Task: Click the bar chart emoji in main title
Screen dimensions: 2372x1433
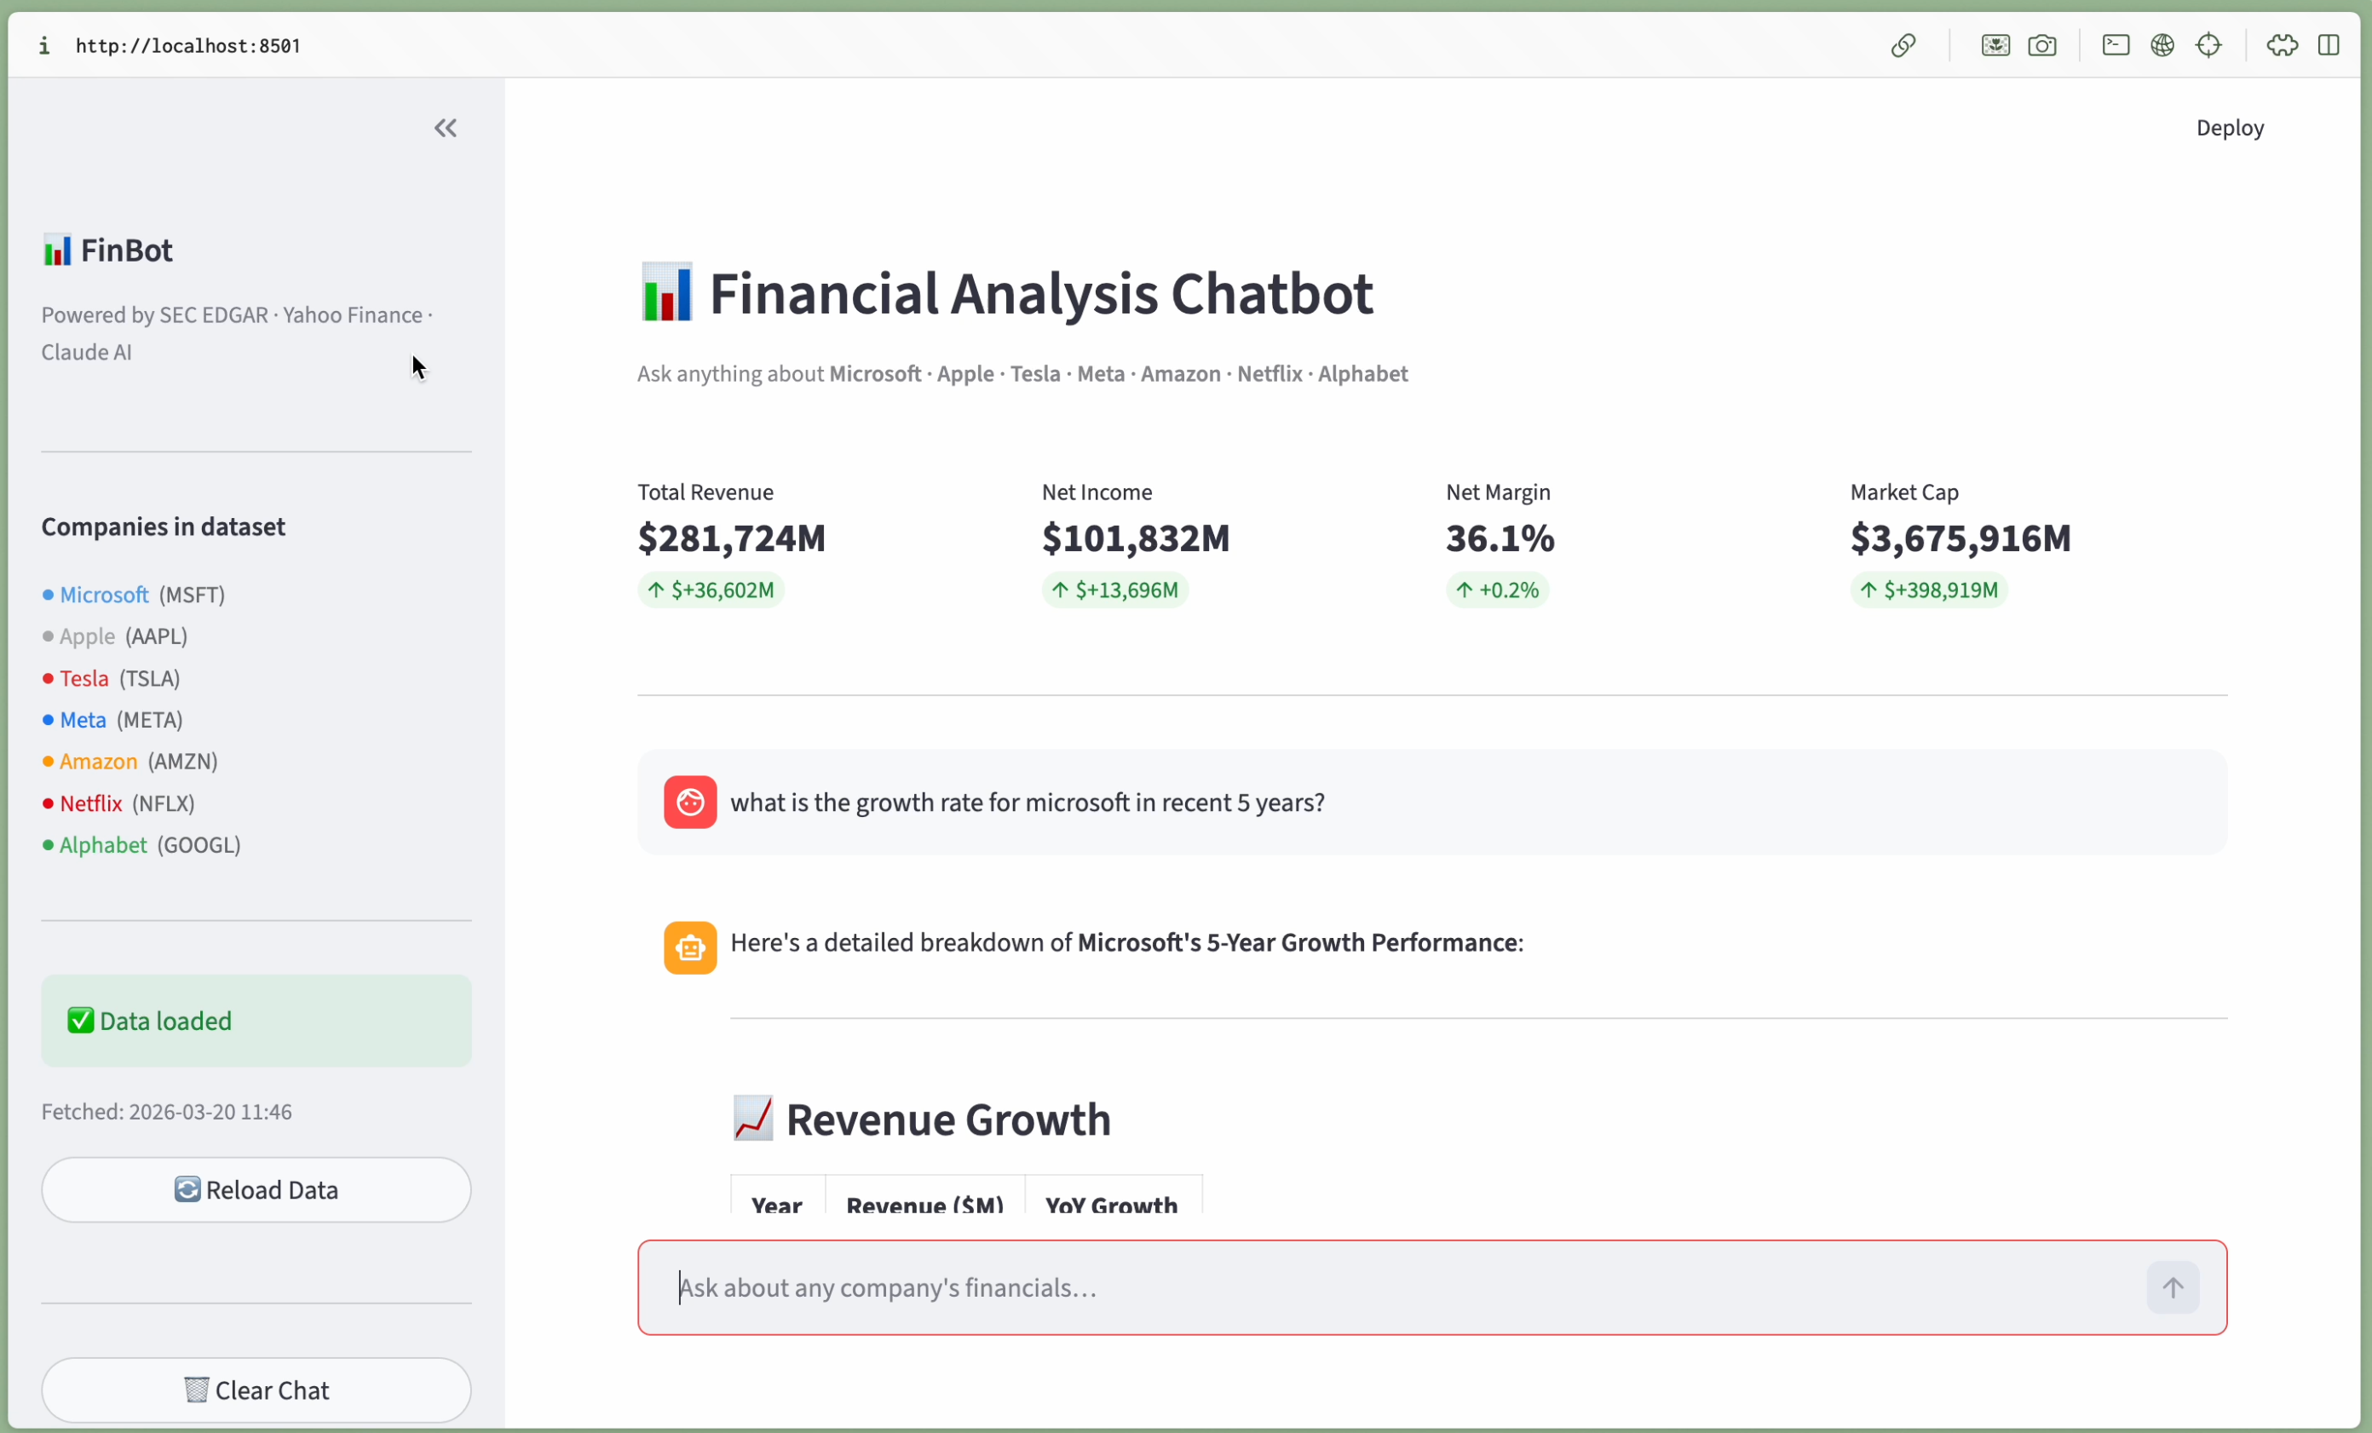Action: click(665, 292)
